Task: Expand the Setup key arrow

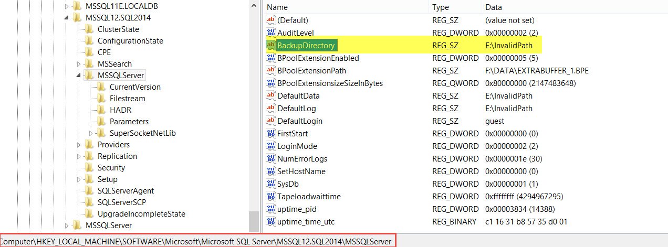Action: [79, 179]
